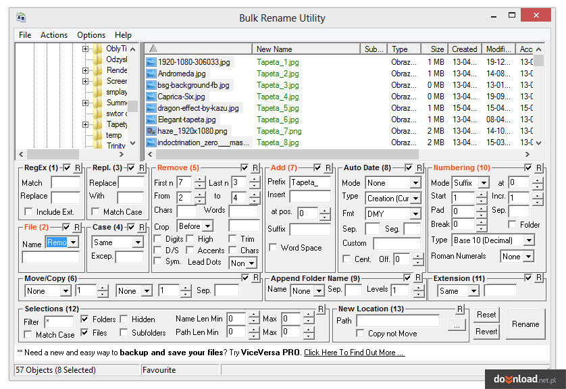The image size is (566, 389).
Task: Click the smplay folder icon
Action: pos(97,92)
